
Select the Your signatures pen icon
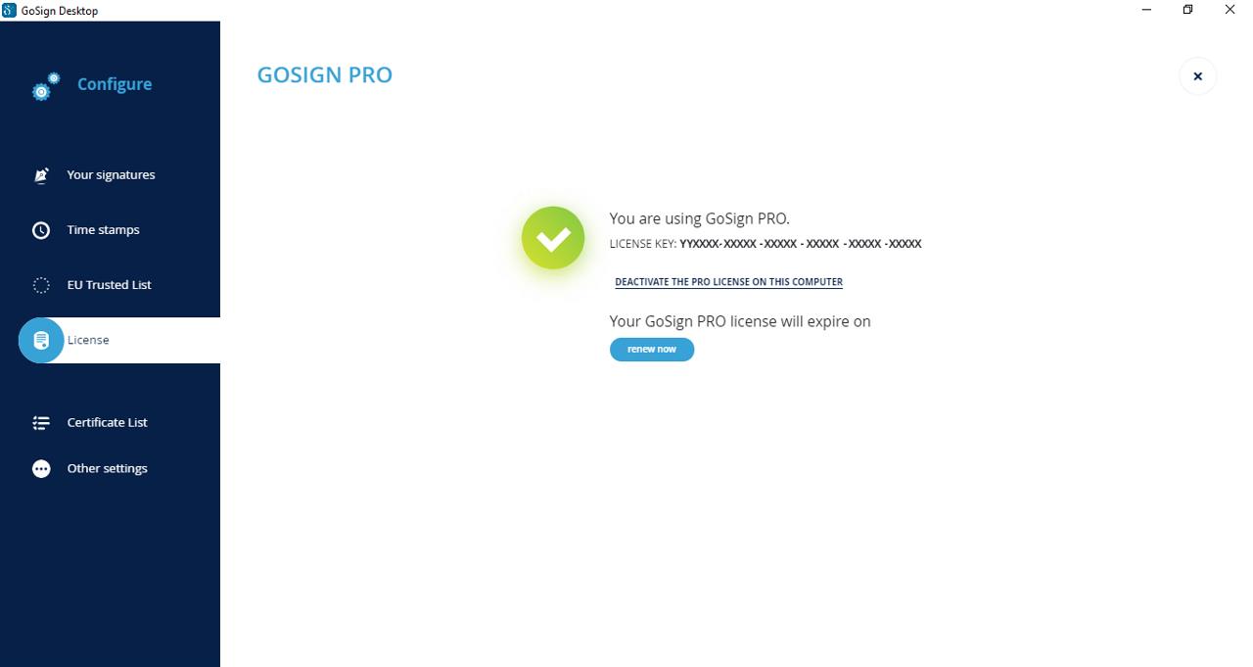pyautogui.click(x=41, y=175)
